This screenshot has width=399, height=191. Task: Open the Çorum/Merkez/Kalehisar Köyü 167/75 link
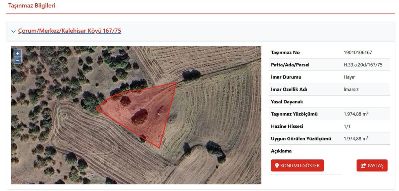click(x=69, y=31)
